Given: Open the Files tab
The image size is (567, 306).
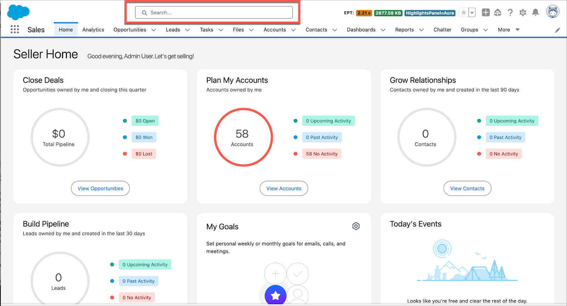Looking at the screenshot, I should click(238, 30).
